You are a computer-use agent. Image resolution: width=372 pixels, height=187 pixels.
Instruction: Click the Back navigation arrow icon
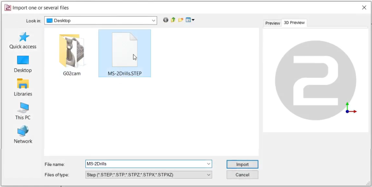click(x=165, y=20)
